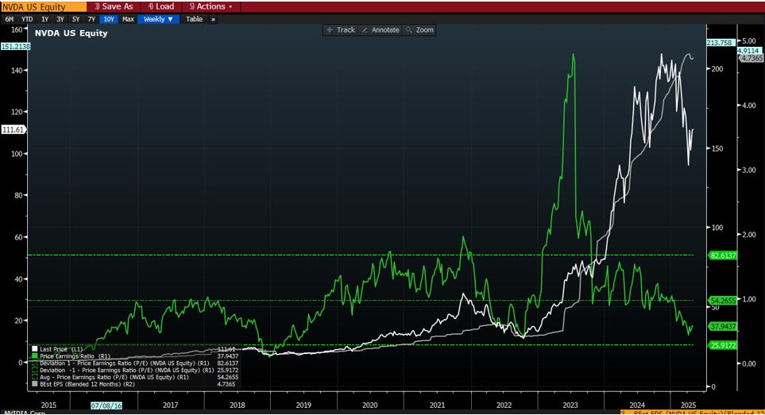
Task: Select the 6M time range tab
Action: [x=10, y=19]
